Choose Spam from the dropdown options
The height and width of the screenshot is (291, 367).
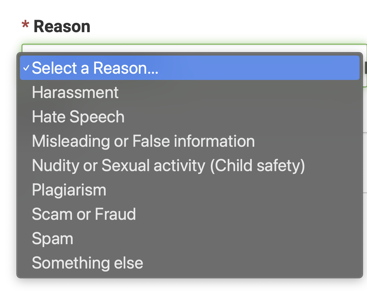(52, 238)
